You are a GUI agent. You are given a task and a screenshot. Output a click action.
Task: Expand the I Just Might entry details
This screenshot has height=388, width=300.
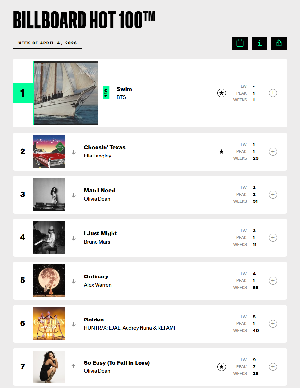click(273, 238)
